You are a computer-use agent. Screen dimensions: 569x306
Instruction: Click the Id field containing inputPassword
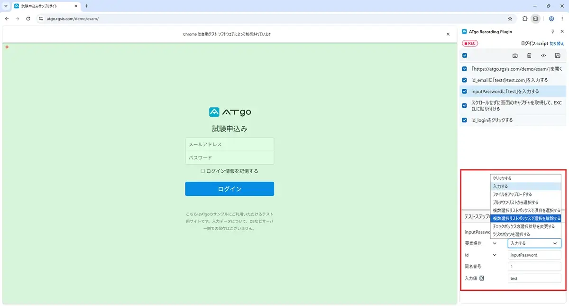coord(534,255)
